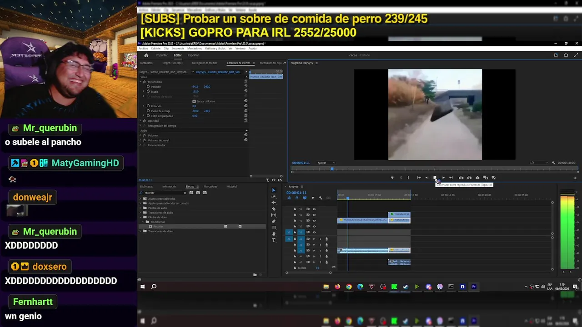Switch to the Exportar workspace tab

click(x=193, y=55)
